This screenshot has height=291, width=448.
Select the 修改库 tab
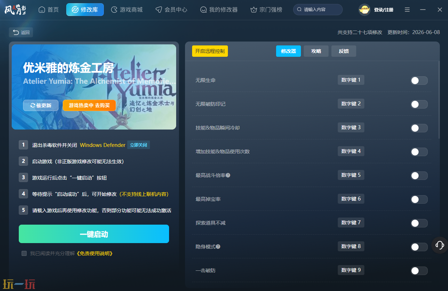[x=85, y=10]
